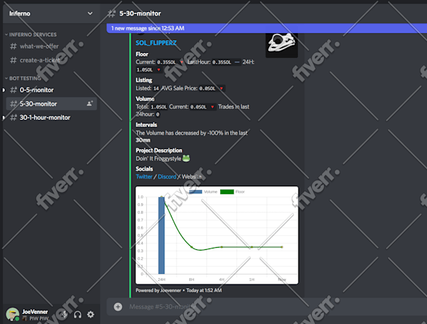Click the AVG Sale Price 0.0SOL value
427x324 pixels.
coord(208,88)
